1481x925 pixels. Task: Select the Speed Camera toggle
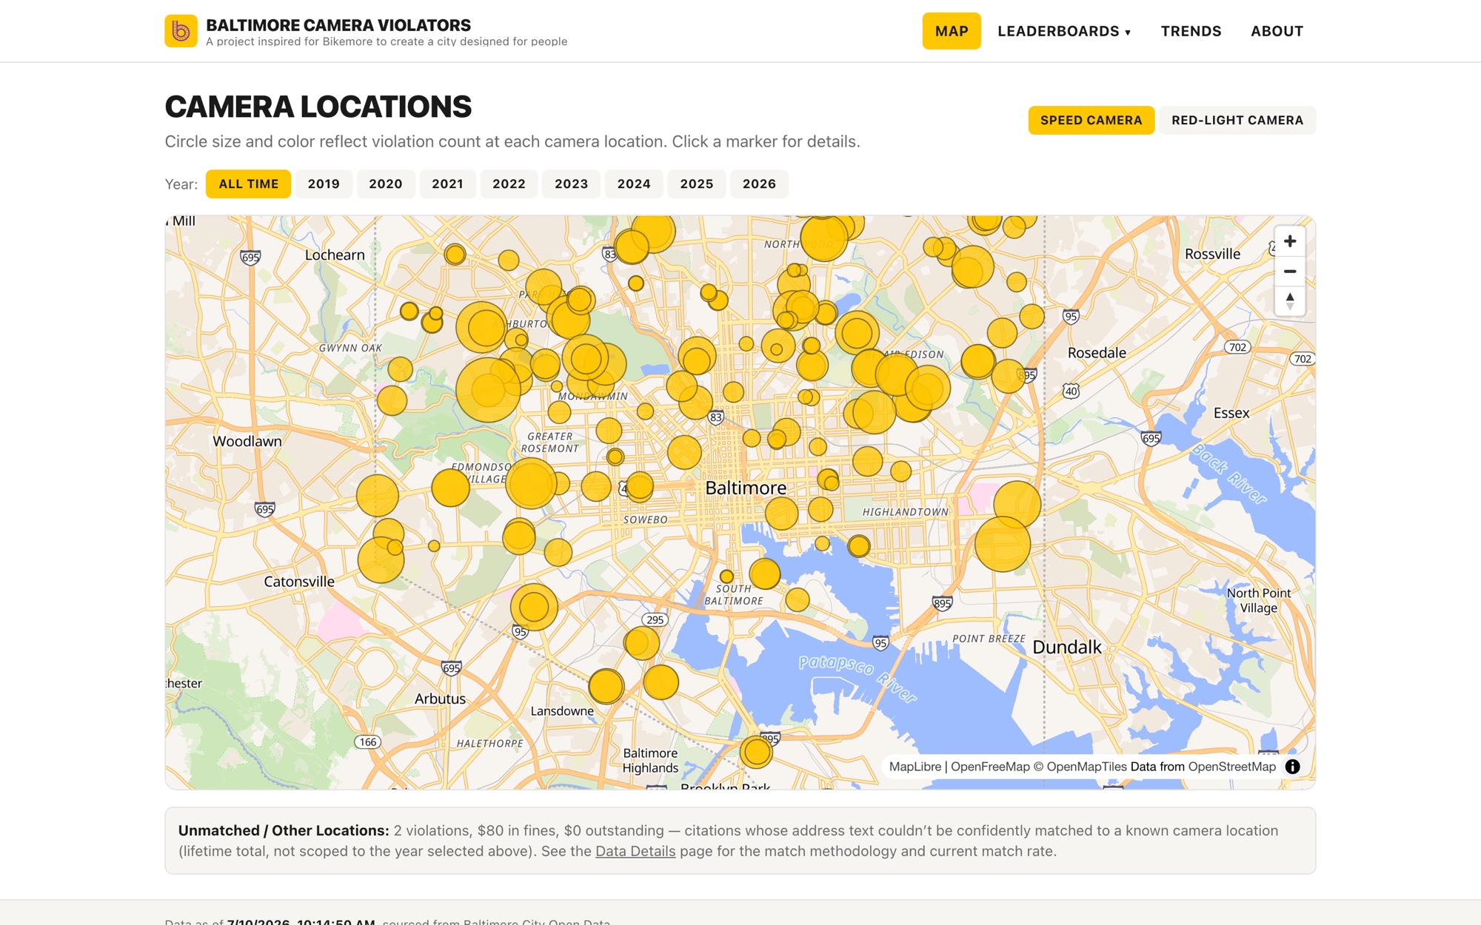pyautogui.click(x=1091, y=120)
